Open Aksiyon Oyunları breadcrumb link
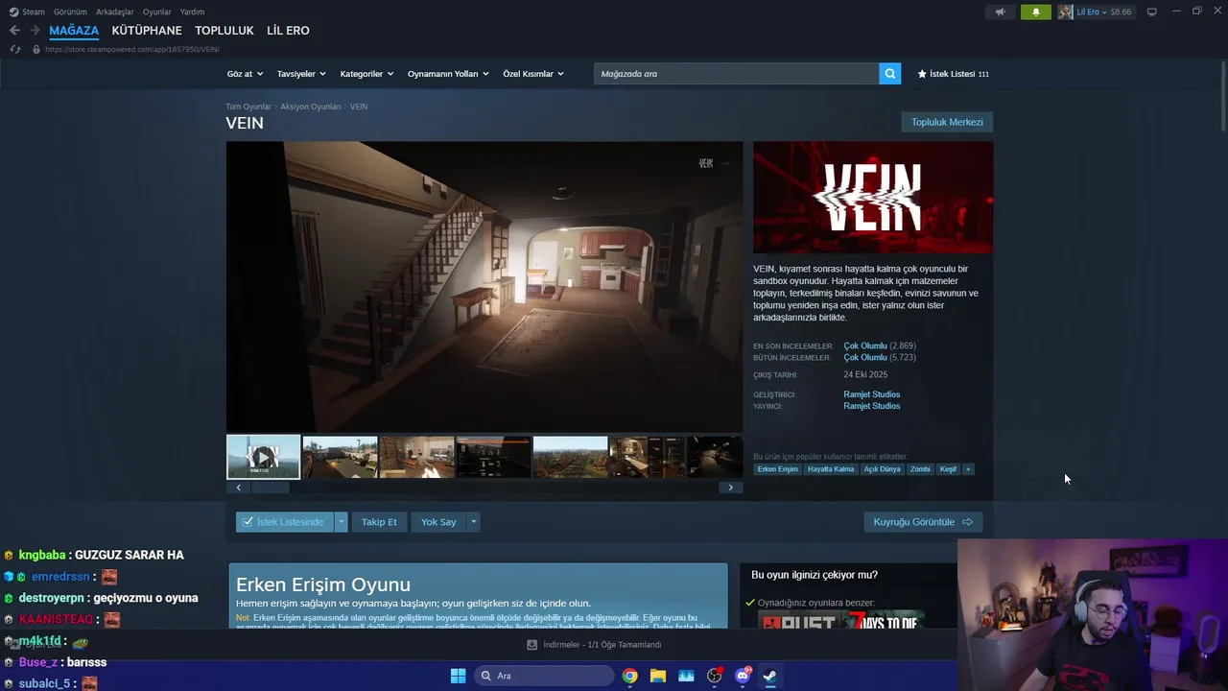The height and width of the screenshot is (691, 1228). pyautogui.click(x=311, y=107)
